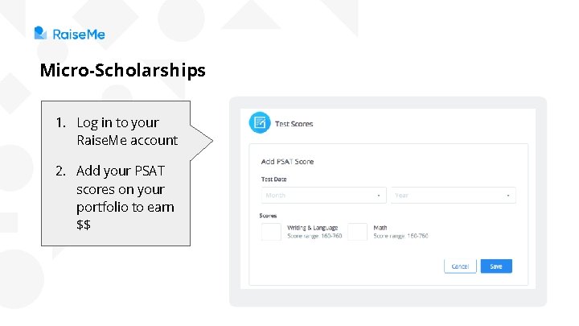The height and width of the screenshot is (326, 579).
Task: Open the Month dropdown
Action: pos(322,195)
